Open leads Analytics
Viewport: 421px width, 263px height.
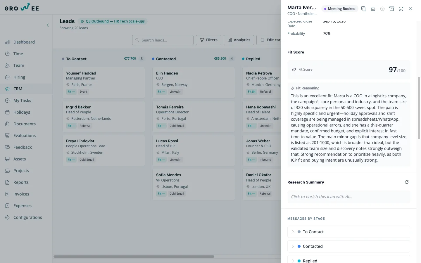click(239, 40)
